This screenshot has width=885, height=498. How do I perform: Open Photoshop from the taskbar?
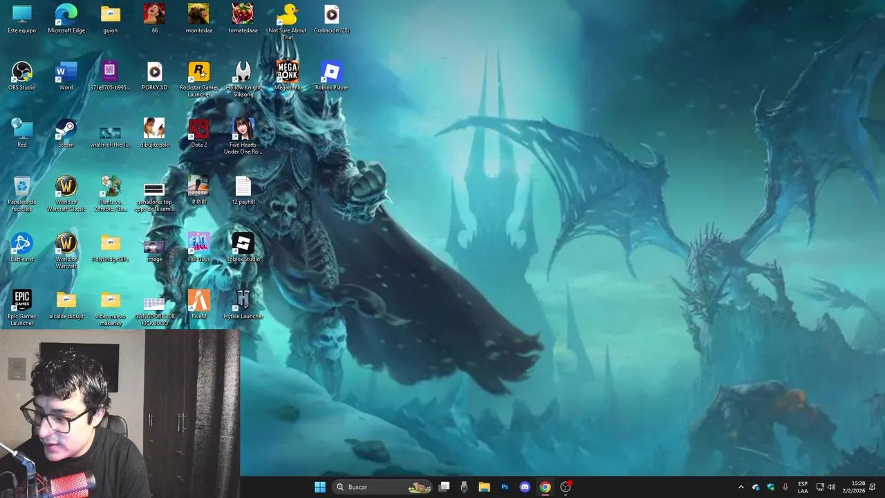pos(505,487)
